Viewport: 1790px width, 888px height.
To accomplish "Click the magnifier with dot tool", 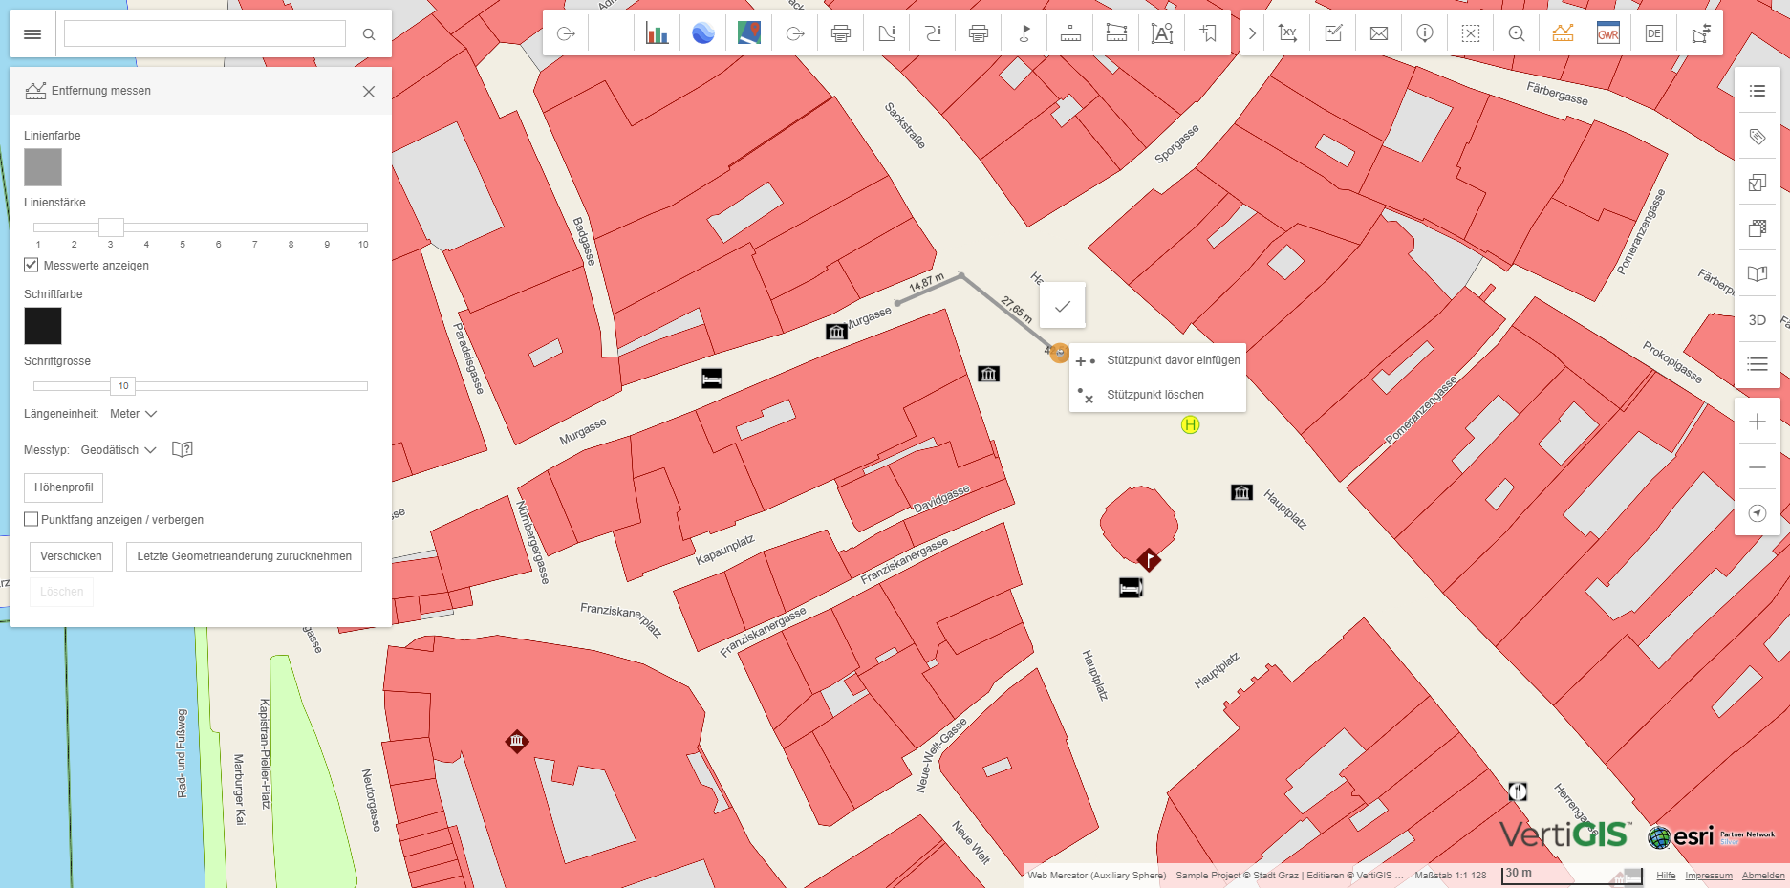I will (x=1517, y=33).
